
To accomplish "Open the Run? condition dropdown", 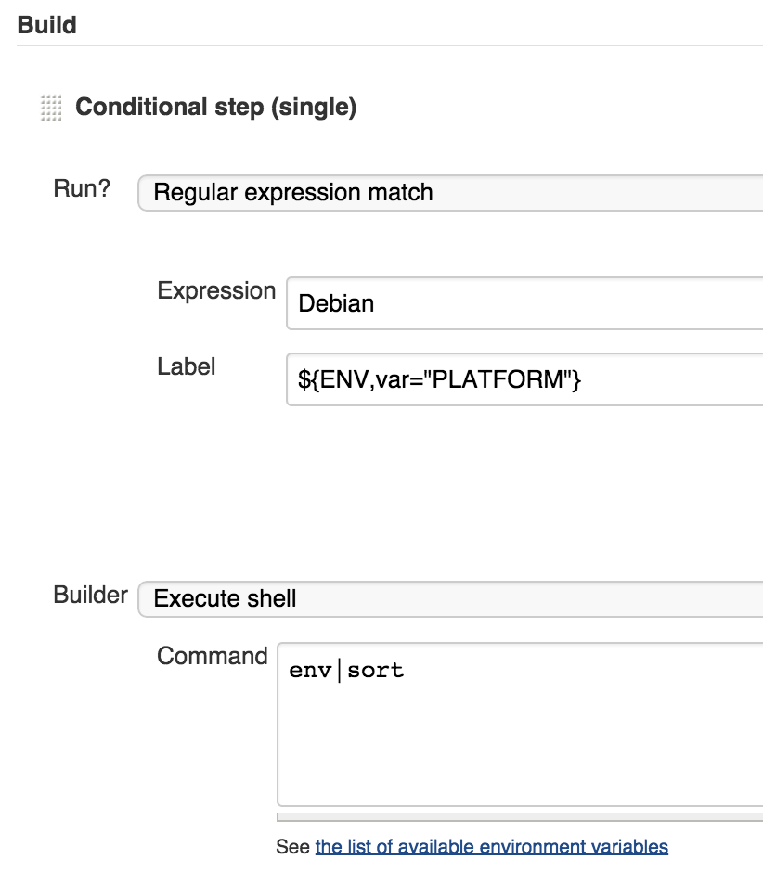I will pos(450,193).
